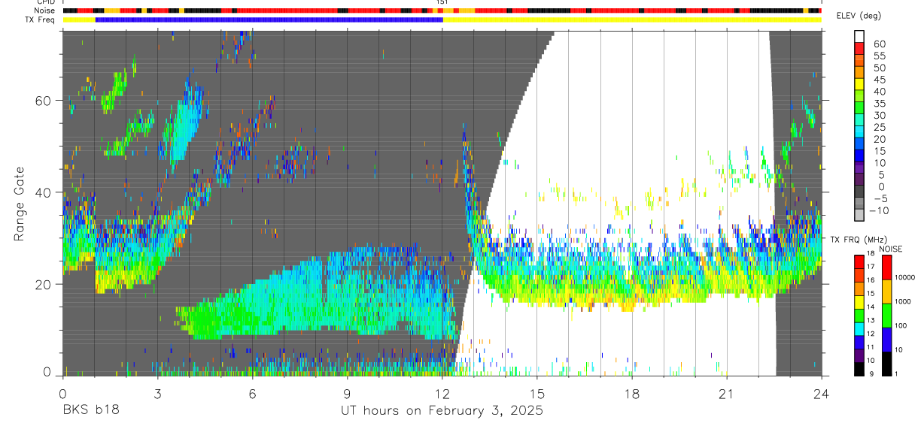
Task: Click the "TX Freq" row label at top
Action: 41,20
